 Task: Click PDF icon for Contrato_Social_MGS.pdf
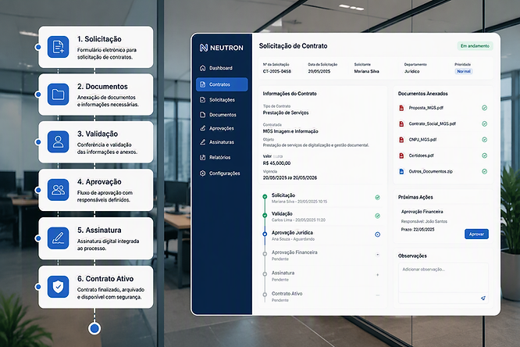pos(401,123)
